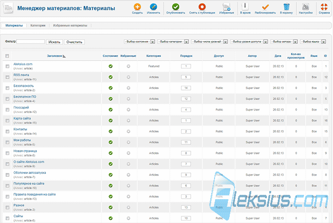The width and height of the screenshot is (333, 223).
Task: Click the order field of RSS лента row
Action: click(x=186, y=77)
